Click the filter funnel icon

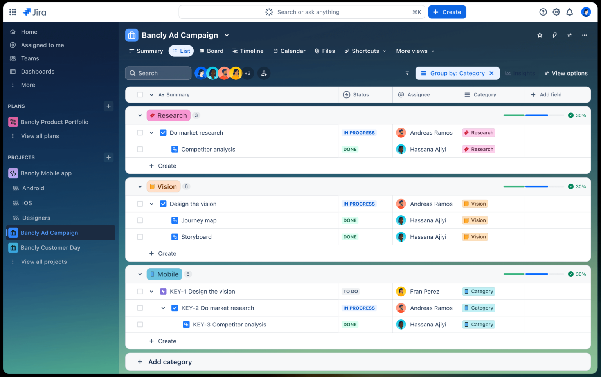point(407,73)
